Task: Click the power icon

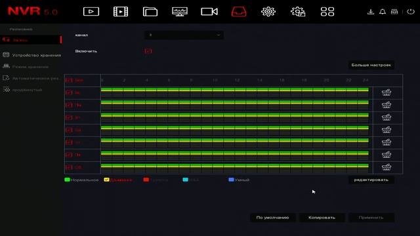Action: 411,12
